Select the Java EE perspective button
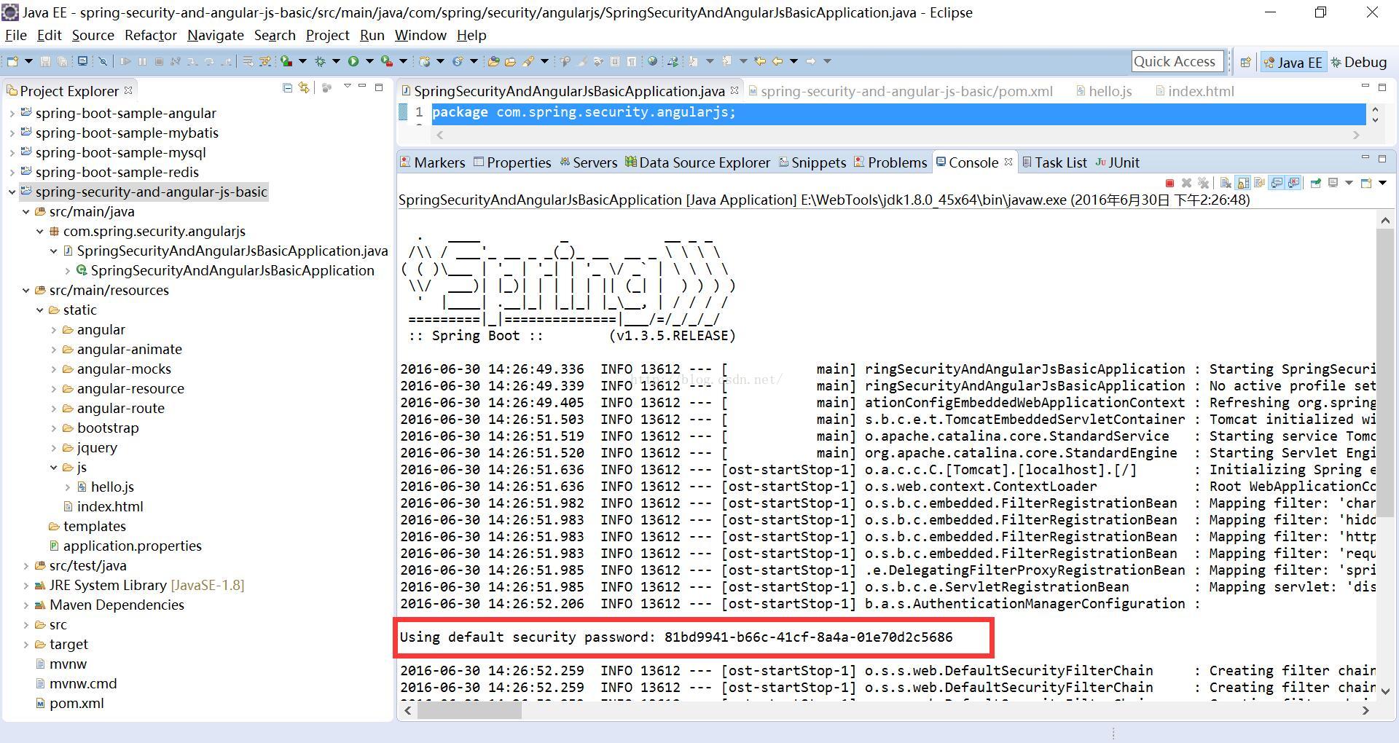Screen dimensions: 1399x743 click(x=1293, y=62)
